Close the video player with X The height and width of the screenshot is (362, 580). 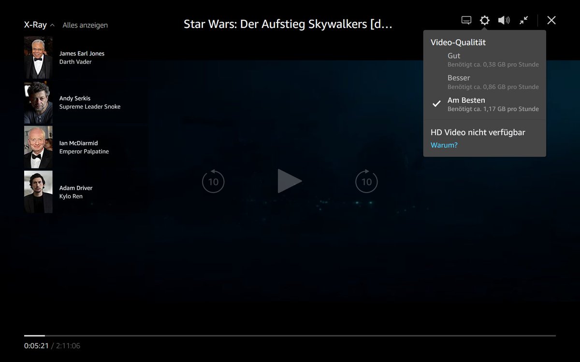[551, 20]
